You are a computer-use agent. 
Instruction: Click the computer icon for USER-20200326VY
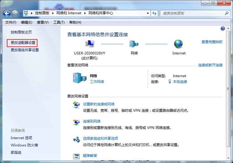(x=89, y=44)
